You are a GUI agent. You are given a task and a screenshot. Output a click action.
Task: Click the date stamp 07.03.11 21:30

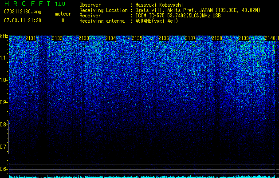pyautogui.click(x=23, y=20)
